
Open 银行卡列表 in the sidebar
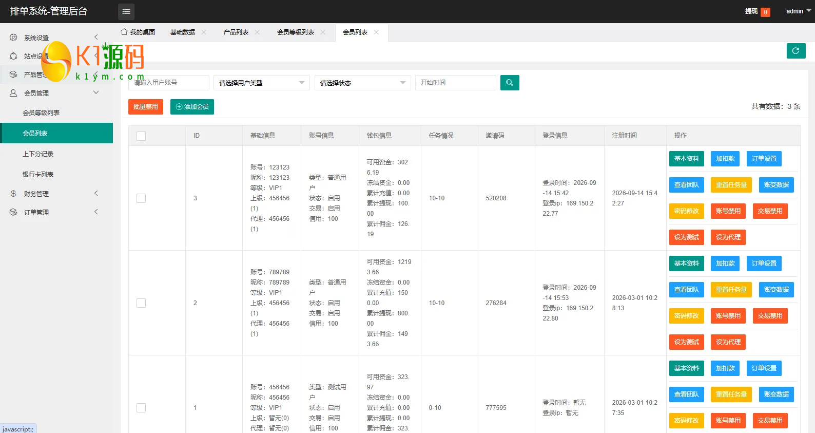[56, 174]
